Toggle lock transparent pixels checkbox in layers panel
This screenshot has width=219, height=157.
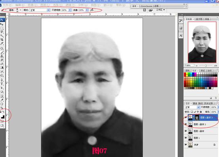click(x=192, y=112)
